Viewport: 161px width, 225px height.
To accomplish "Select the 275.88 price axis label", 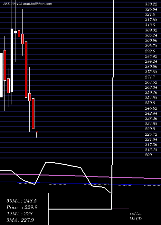I will coord(151,72).
